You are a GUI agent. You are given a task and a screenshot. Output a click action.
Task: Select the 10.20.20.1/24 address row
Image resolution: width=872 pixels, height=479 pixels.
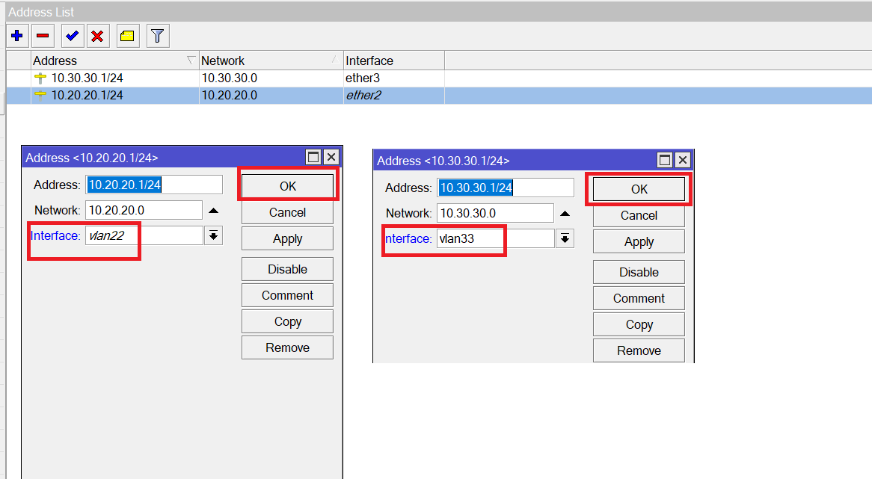pos(439,96)
